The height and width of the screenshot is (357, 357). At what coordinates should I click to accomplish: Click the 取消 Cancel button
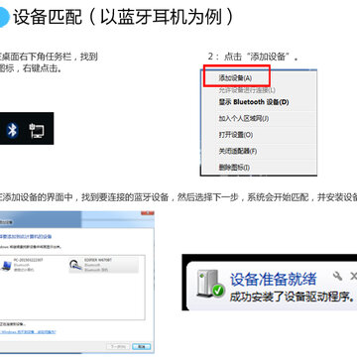tap(141, 346)
